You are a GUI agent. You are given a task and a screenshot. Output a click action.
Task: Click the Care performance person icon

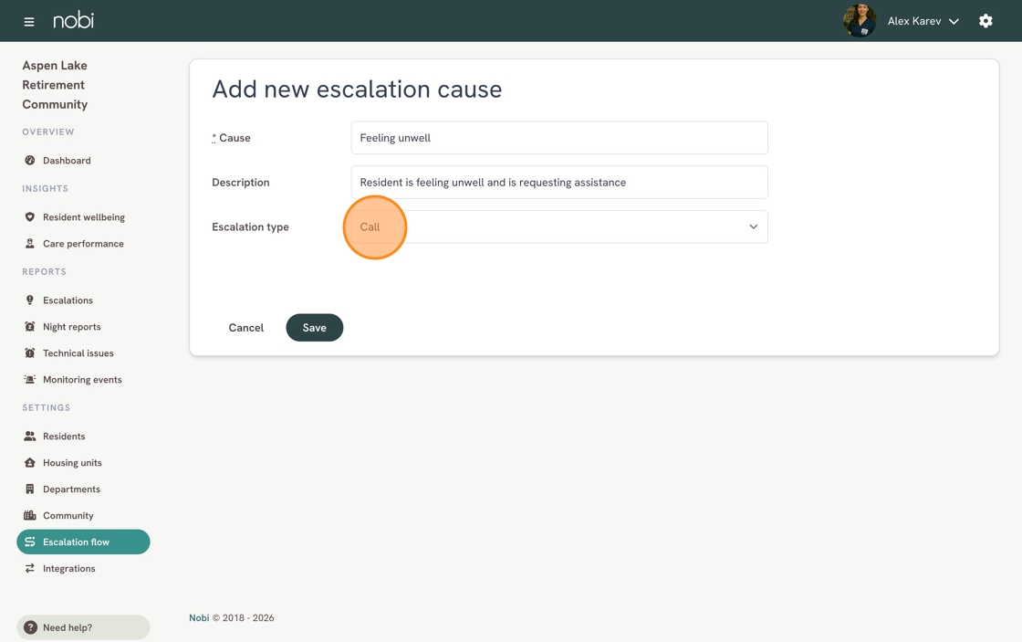tap(29, 243)
